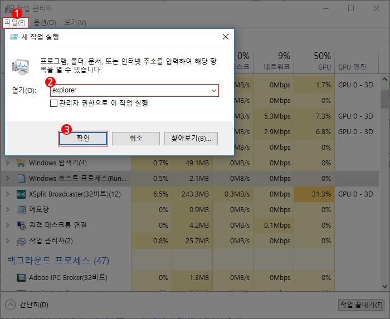
Task: Click the XSplit Broadcaster icon
Action: coord(21,194)
